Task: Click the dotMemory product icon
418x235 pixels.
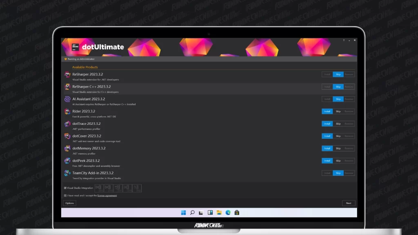Action: 67,149
